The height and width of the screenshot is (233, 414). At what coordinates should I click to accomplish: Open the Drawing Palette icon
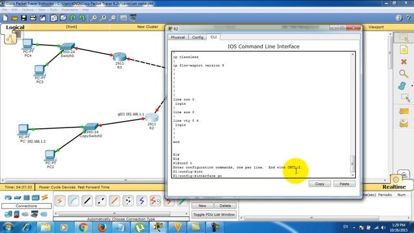coord(124,18)
